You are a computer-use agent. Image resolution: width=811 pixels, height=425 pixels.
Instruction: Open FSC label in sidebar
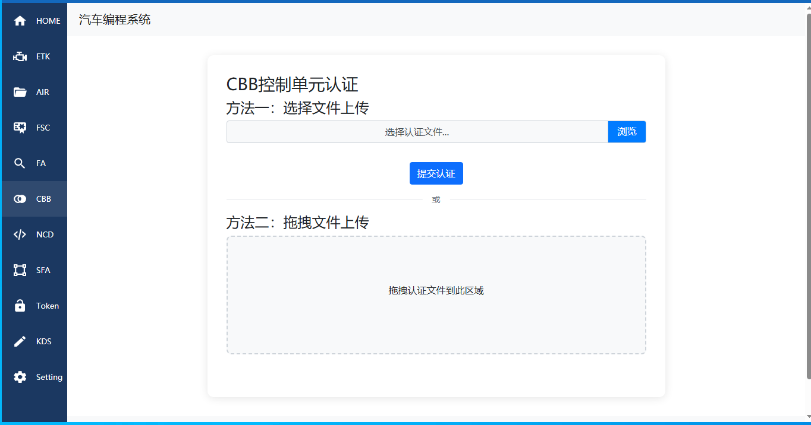(x=43, y=128)
